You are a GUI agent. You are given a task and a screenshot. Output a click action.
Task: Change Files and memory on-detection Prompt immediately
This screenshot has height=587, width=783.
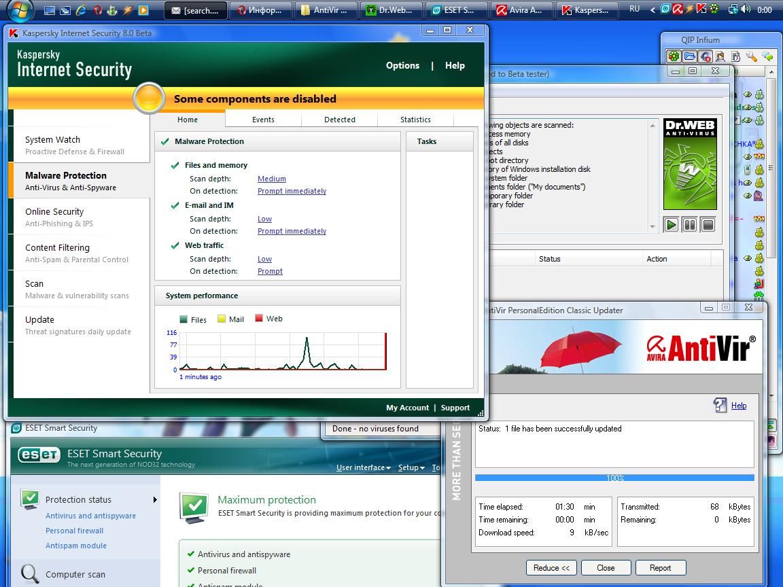tap(292, 191)
